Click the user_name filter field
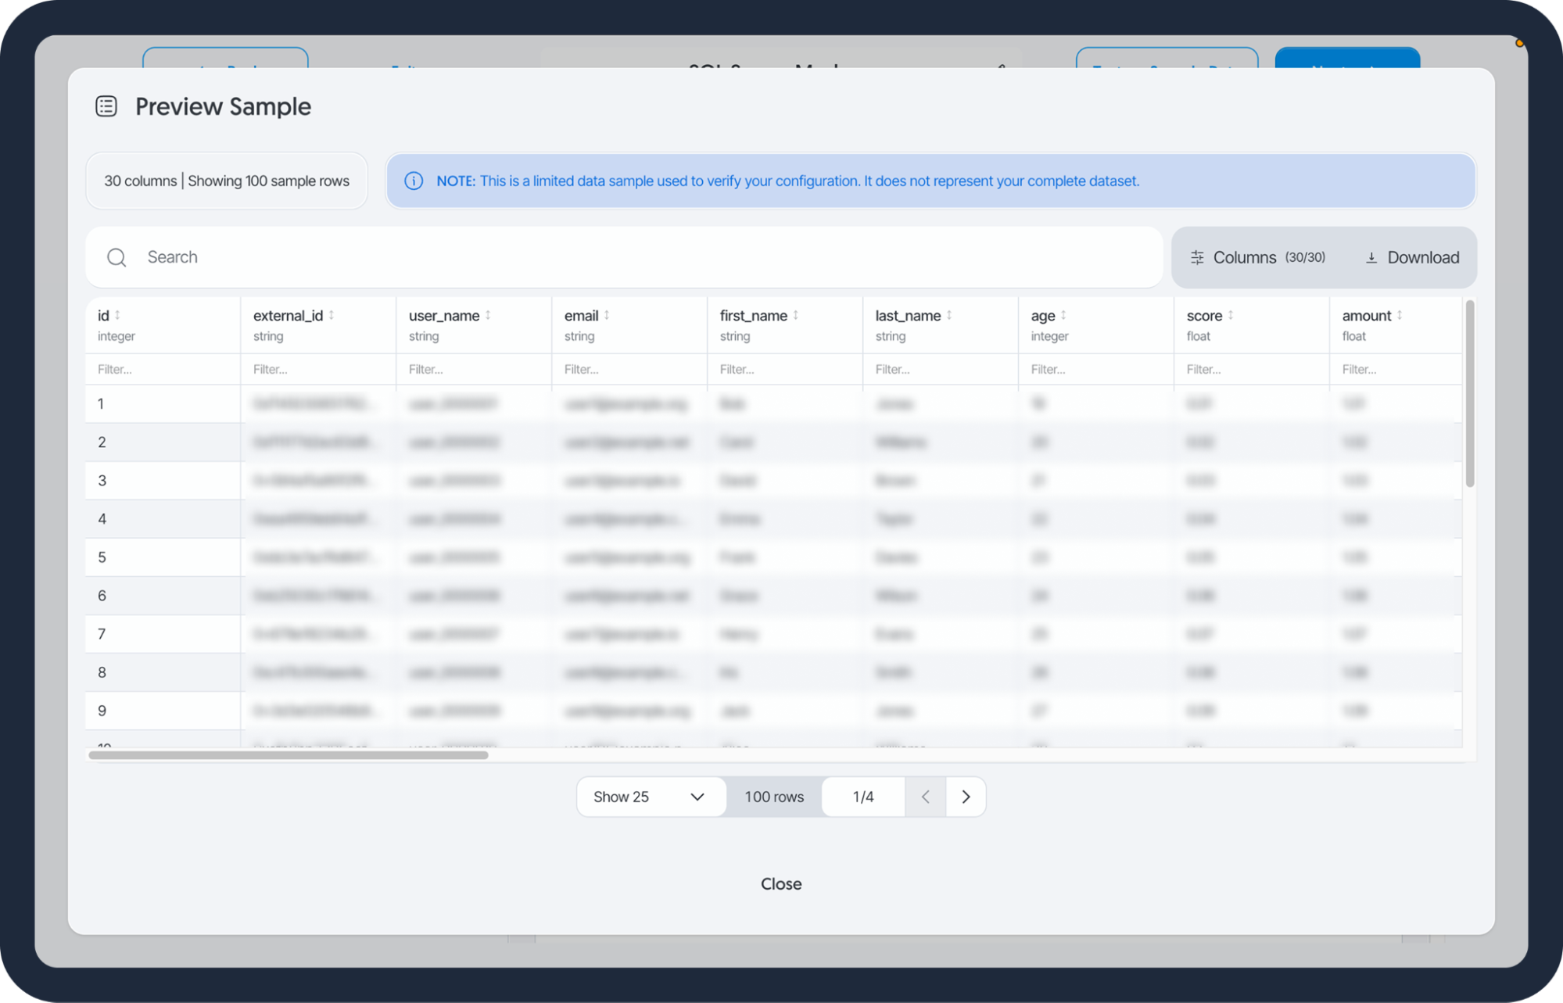 (474, 369)
